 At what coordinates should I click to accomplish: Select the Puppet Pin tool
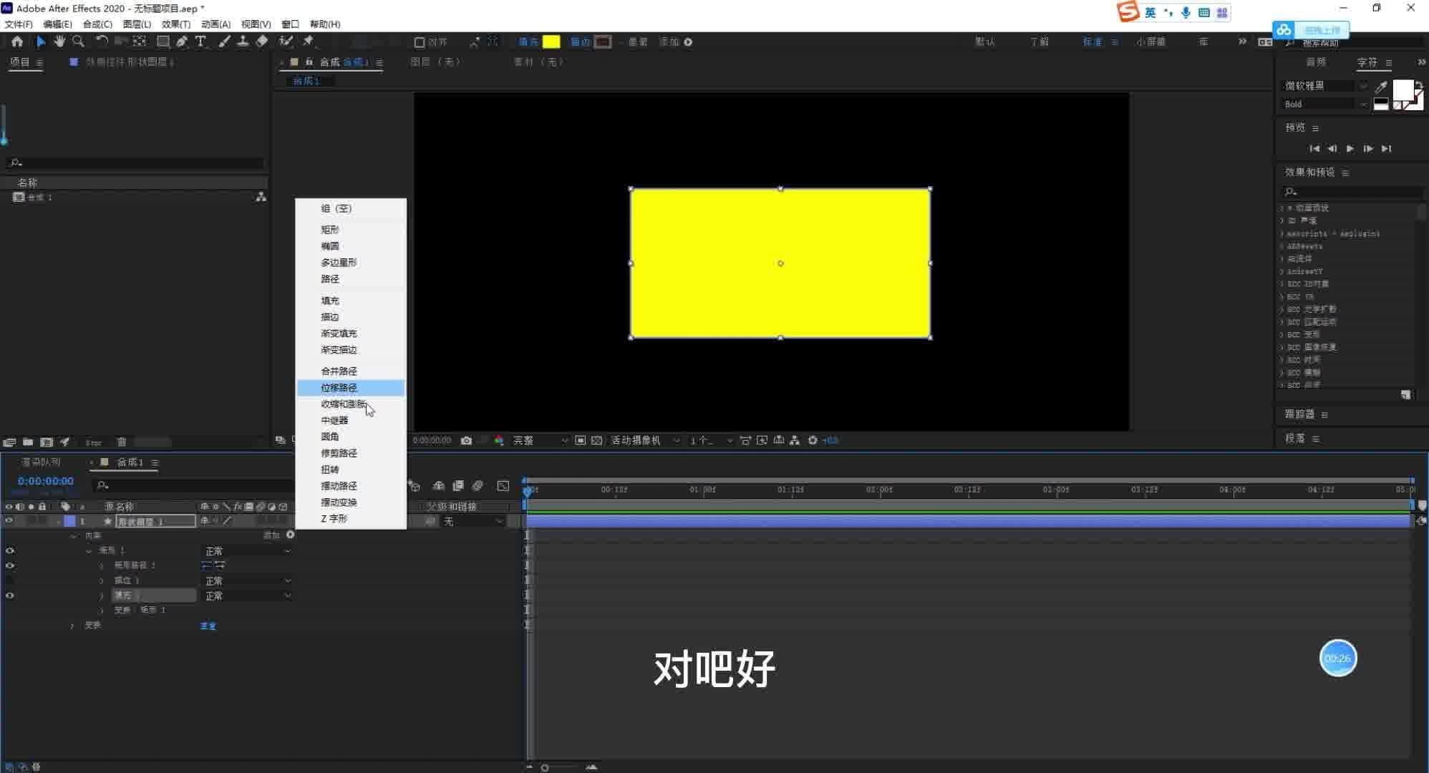click(x=309, y=42)
